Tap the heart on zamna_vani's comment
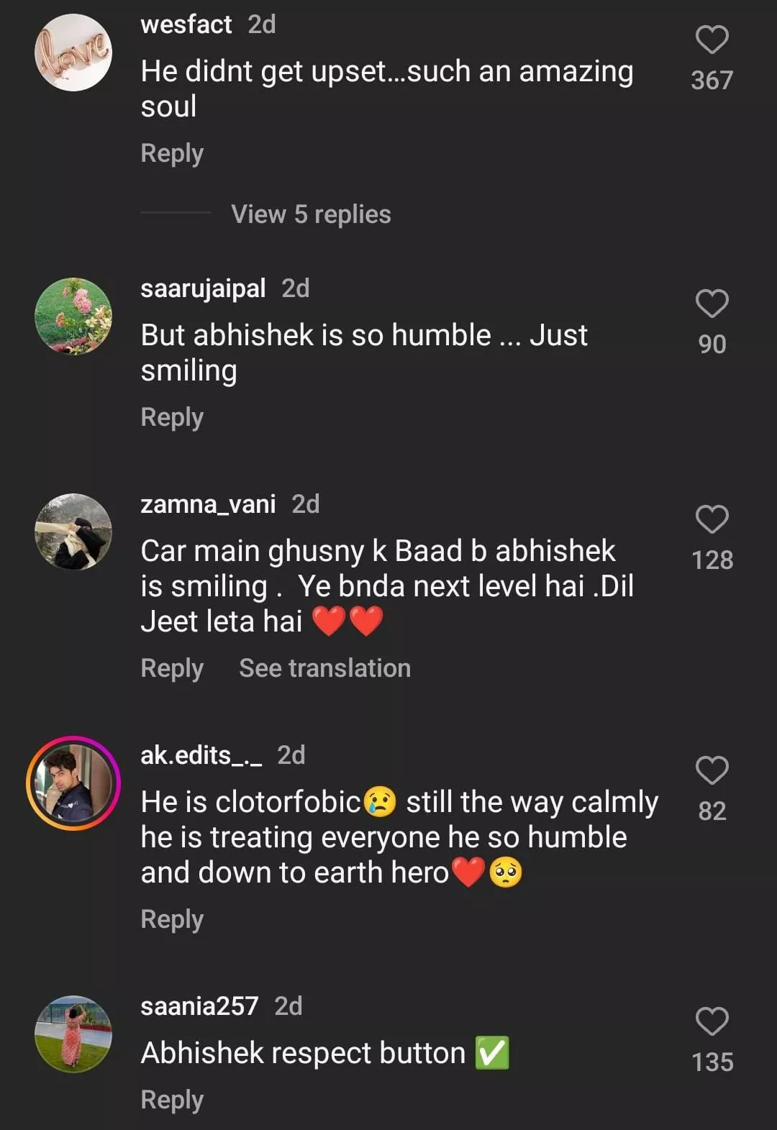Viewport: 777px width, 1130px height. (x=712, y=519)
